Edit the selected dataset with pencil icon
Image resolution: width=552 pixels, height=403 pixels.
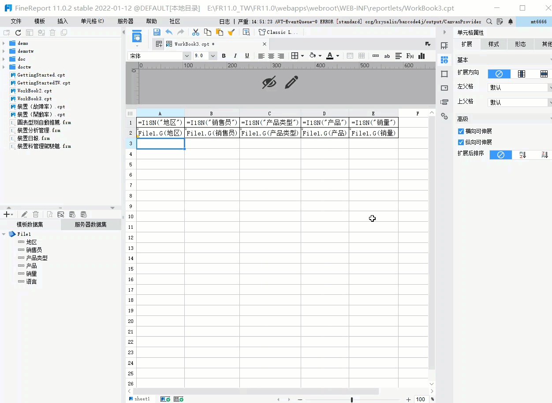[24, 214]
